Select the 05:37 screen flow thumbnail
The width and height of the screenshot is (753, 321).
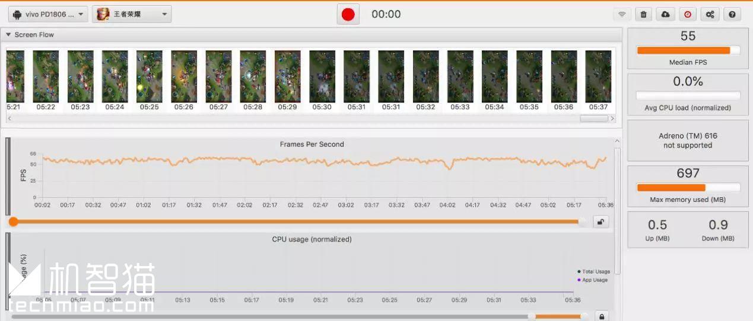[598, 76]
